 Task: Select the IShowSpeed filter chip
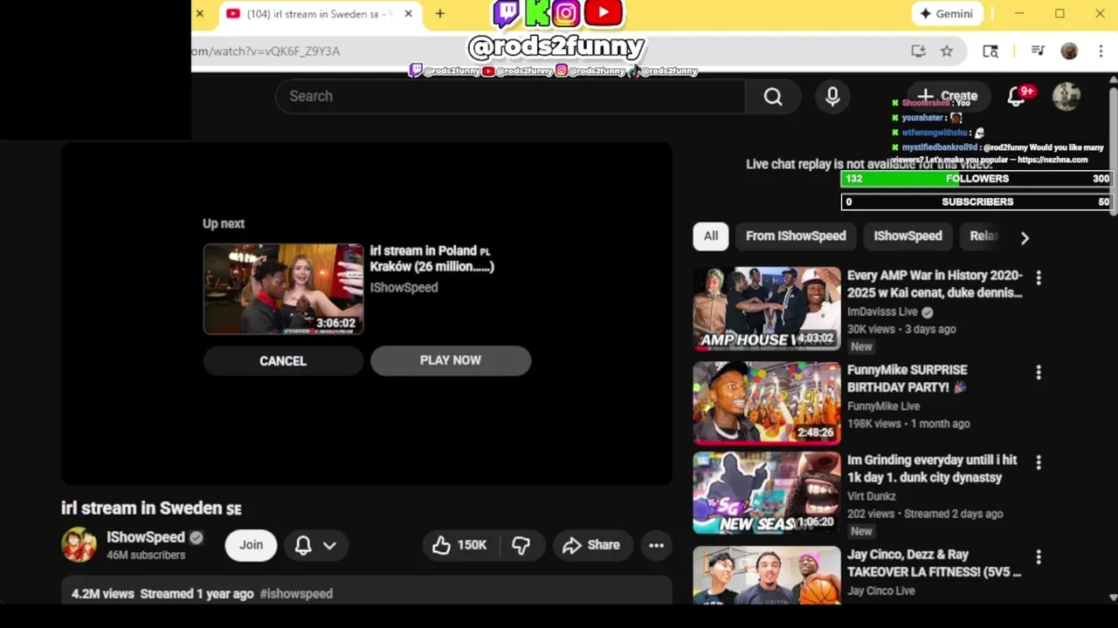pos(908,236)
